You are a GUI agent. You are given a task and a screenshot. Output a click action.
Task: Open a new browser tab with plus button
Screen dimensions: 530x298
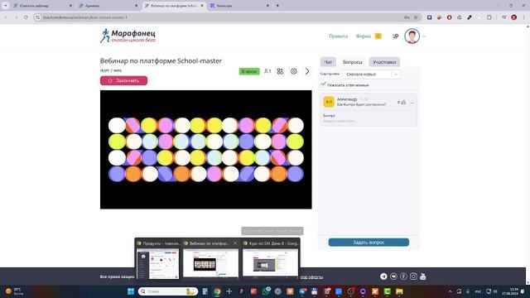click(x=277, y=6)
